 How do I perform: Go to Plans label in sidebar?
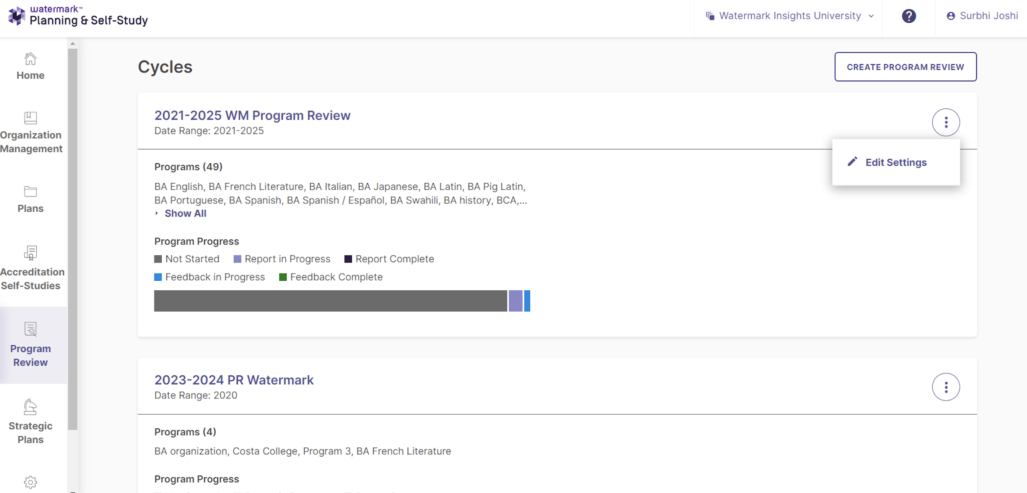coord(30,208)
